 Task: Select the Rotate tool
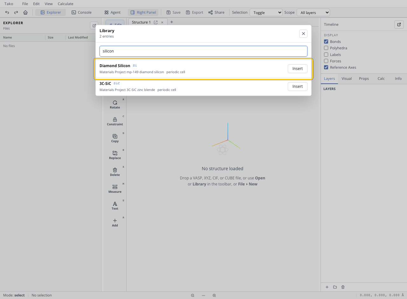tap(115, 104)
